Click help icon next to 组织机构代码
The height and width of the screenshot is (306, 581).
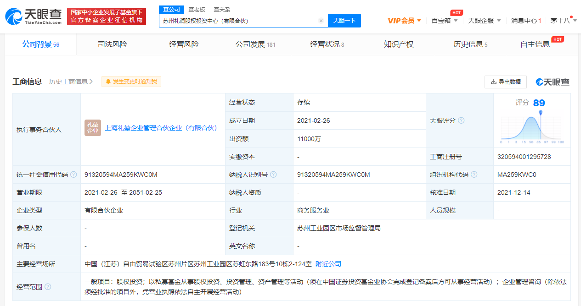point(474,175)
